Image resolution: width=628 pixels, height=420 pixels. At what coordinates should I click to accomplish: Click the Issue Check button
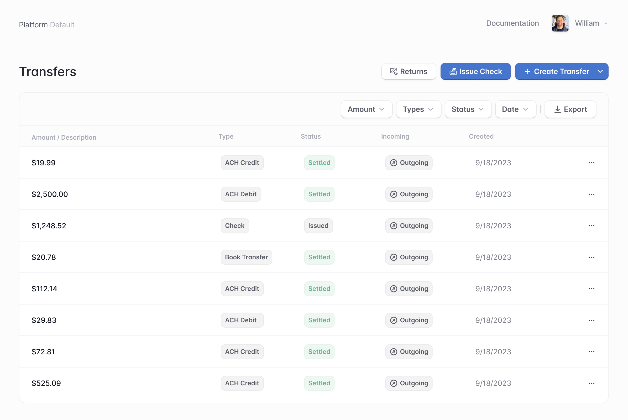[x=475, y=71]
